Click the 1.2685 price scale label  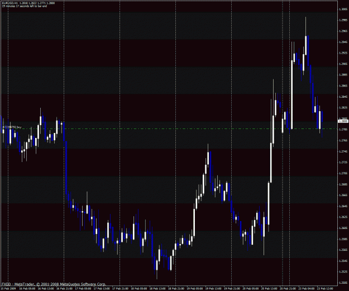click(343, 184)
